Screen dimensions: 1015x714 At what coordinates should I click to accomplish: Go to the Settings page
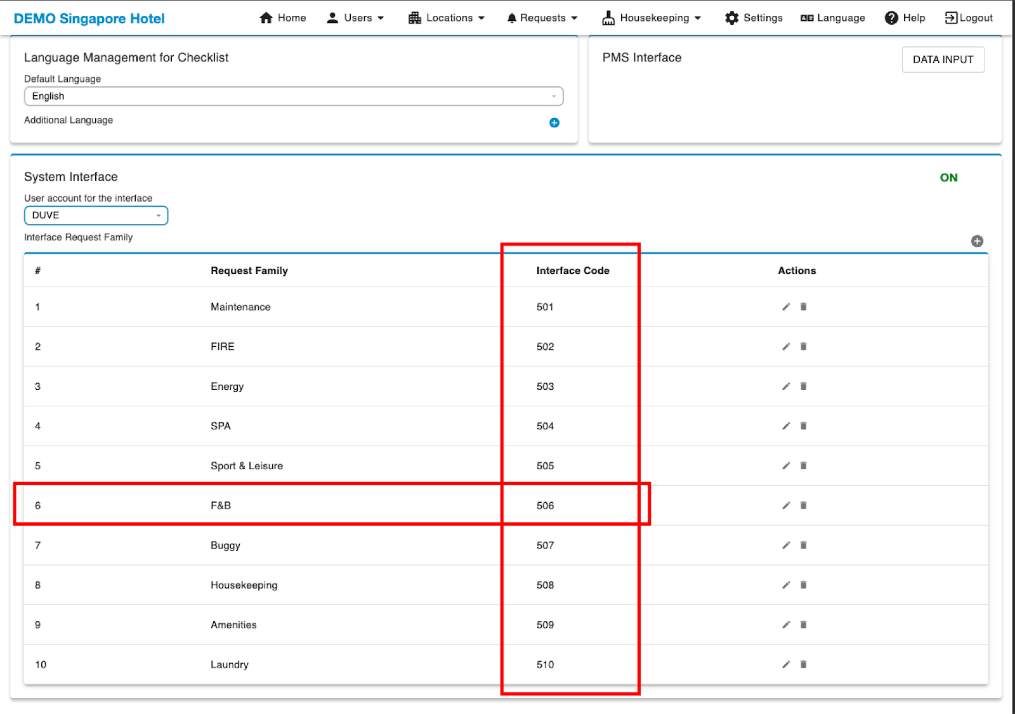[754, 18]
